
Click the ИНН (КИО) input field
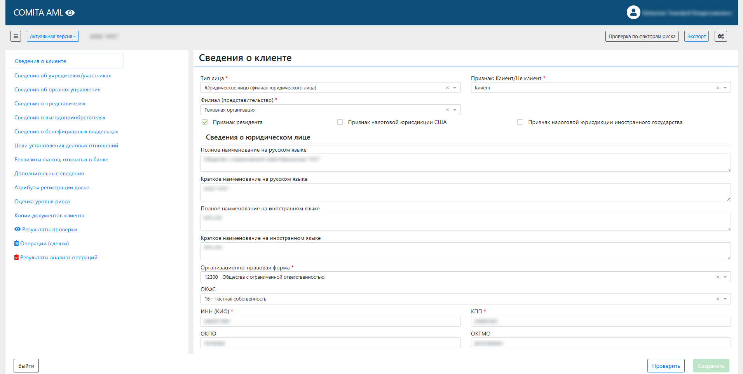click(330, 321)
